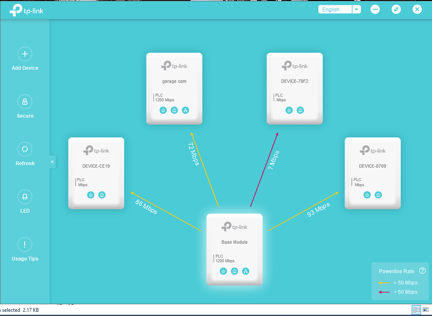The height and width of the screenshot is (316, 432).
Task: Collapse the sidebar with the arrow handle
Action: pos(52,162)
